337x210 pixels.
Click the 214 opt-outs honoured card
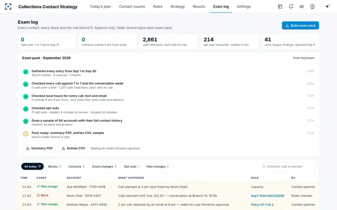(229, 42)
